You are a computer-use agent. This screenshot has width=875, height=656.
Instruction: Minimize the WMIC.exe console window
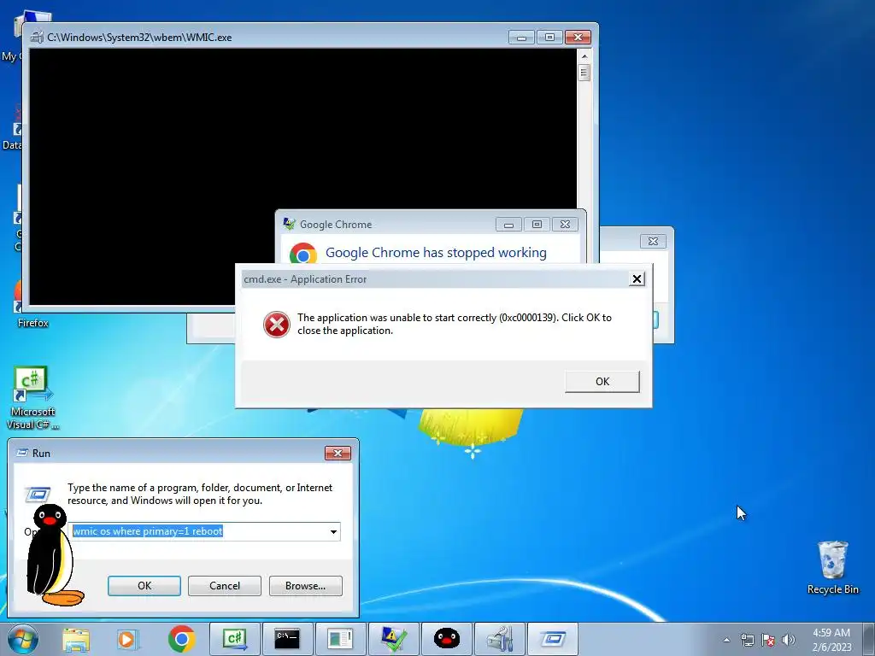click(521, 38)
